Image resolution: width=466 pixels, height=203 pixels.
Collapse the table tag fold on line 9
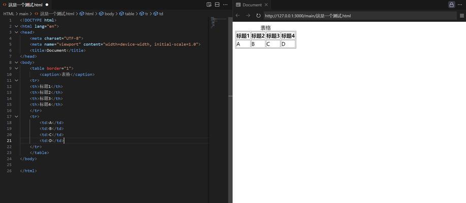pyautogui.click(x=16, y=69)
